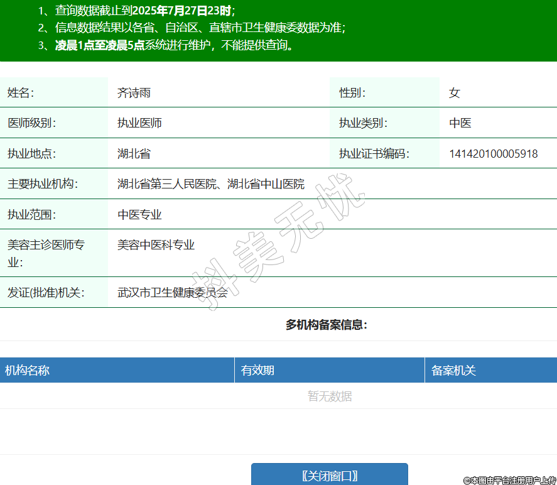Click the 武汉市卫生健康委员会 issuing authority
This screenshot has height=485, width=557.
pyautogui.click(x=173, y=293)
